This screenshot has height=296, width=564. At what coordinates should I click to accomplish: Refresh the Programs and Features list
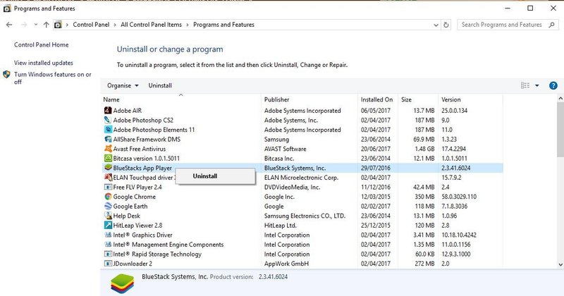[446, 25]
